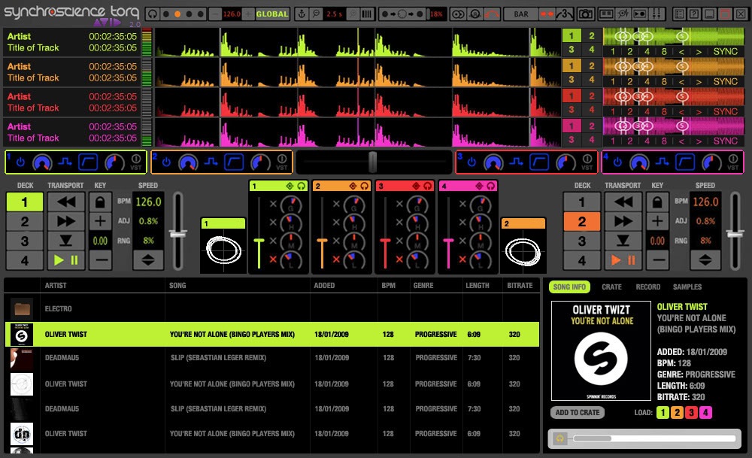This screenshot has width=752, height=458.
Task: Toggle headphone cue on mixer channel 1
Action: 302,186
